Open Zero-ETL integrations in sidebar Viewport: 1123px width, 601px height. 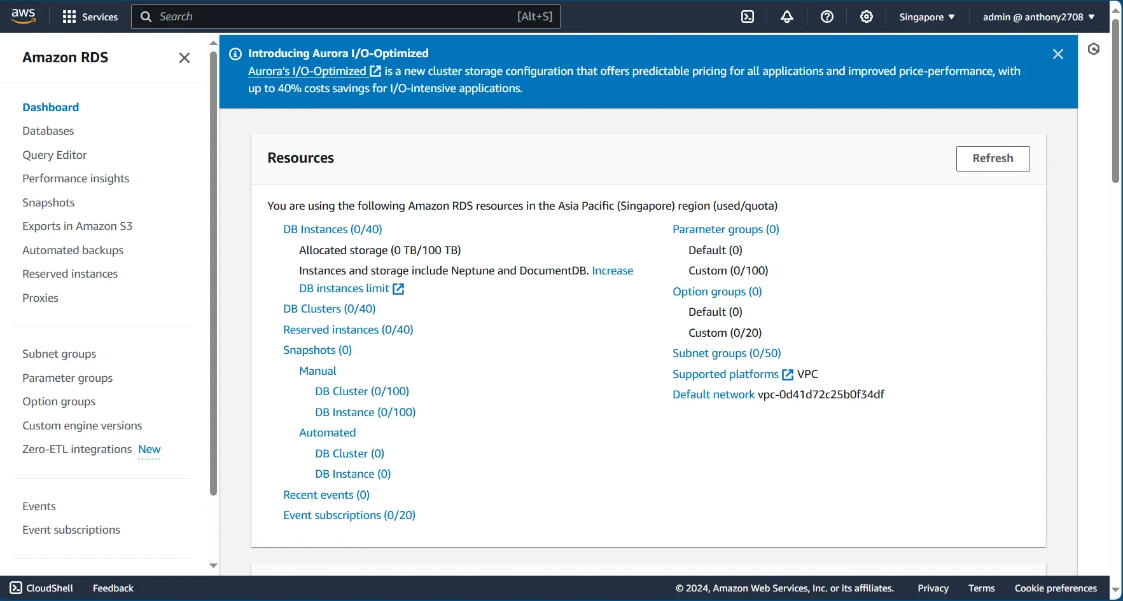[x=77, y=449]
